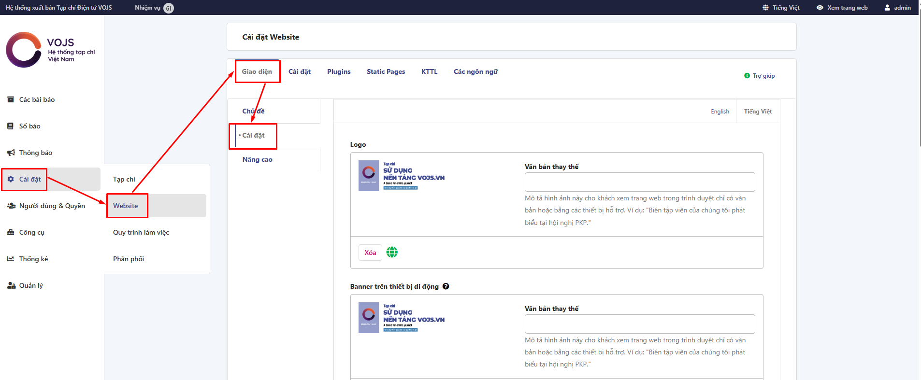Switch to the KTTL tab

coord(429,71)
